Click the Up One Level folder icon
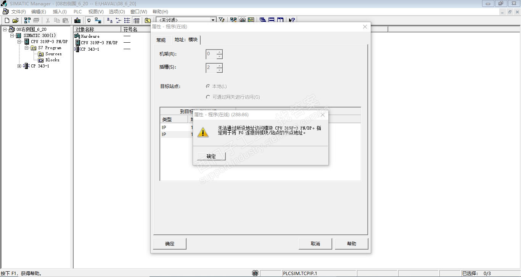 tap(148, 20)
